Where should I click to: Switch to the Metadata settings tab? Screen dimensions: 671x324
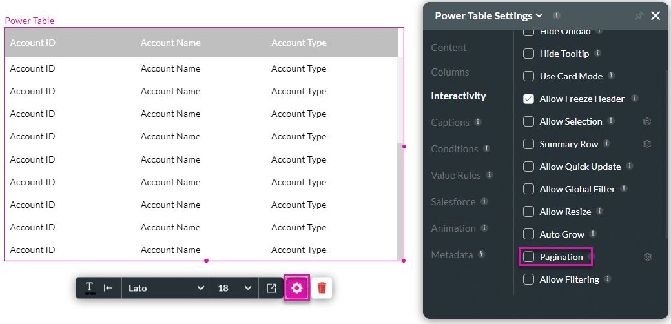pos(452,255)
